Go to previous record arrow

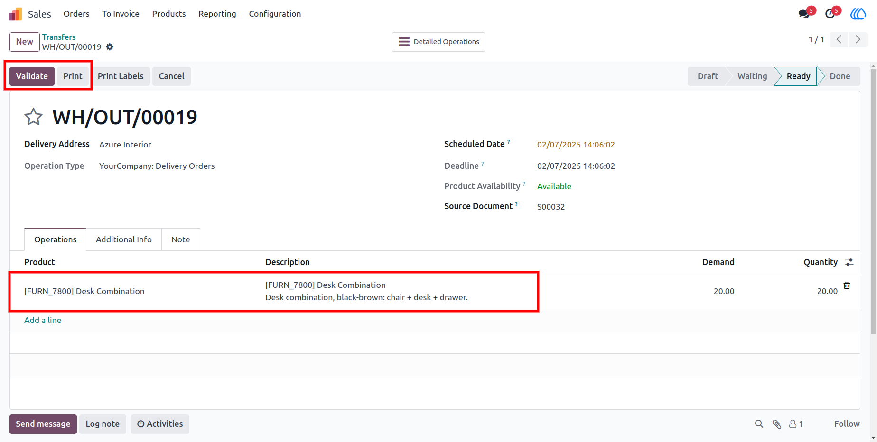pyautogui.click(x=839, y=39)
